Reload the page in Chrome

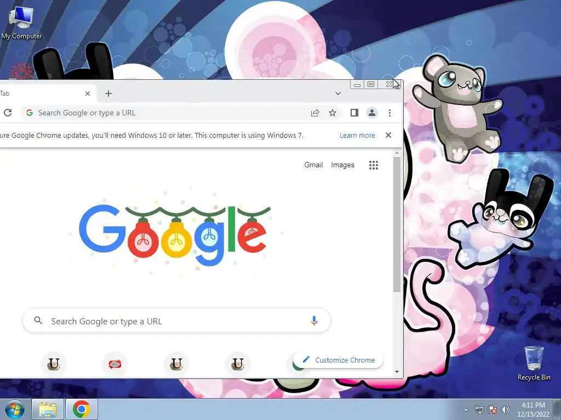tap(8, 113)
